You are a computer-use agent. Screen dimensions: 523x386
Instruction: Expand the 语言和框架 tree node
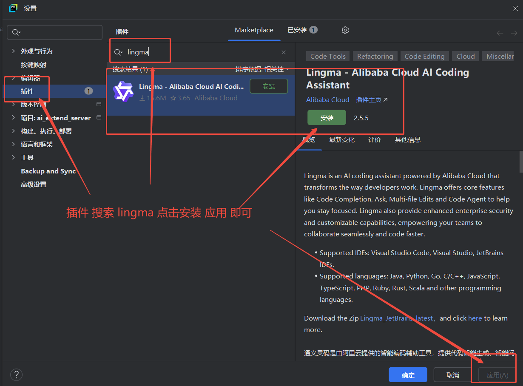[x=13, y=144]
